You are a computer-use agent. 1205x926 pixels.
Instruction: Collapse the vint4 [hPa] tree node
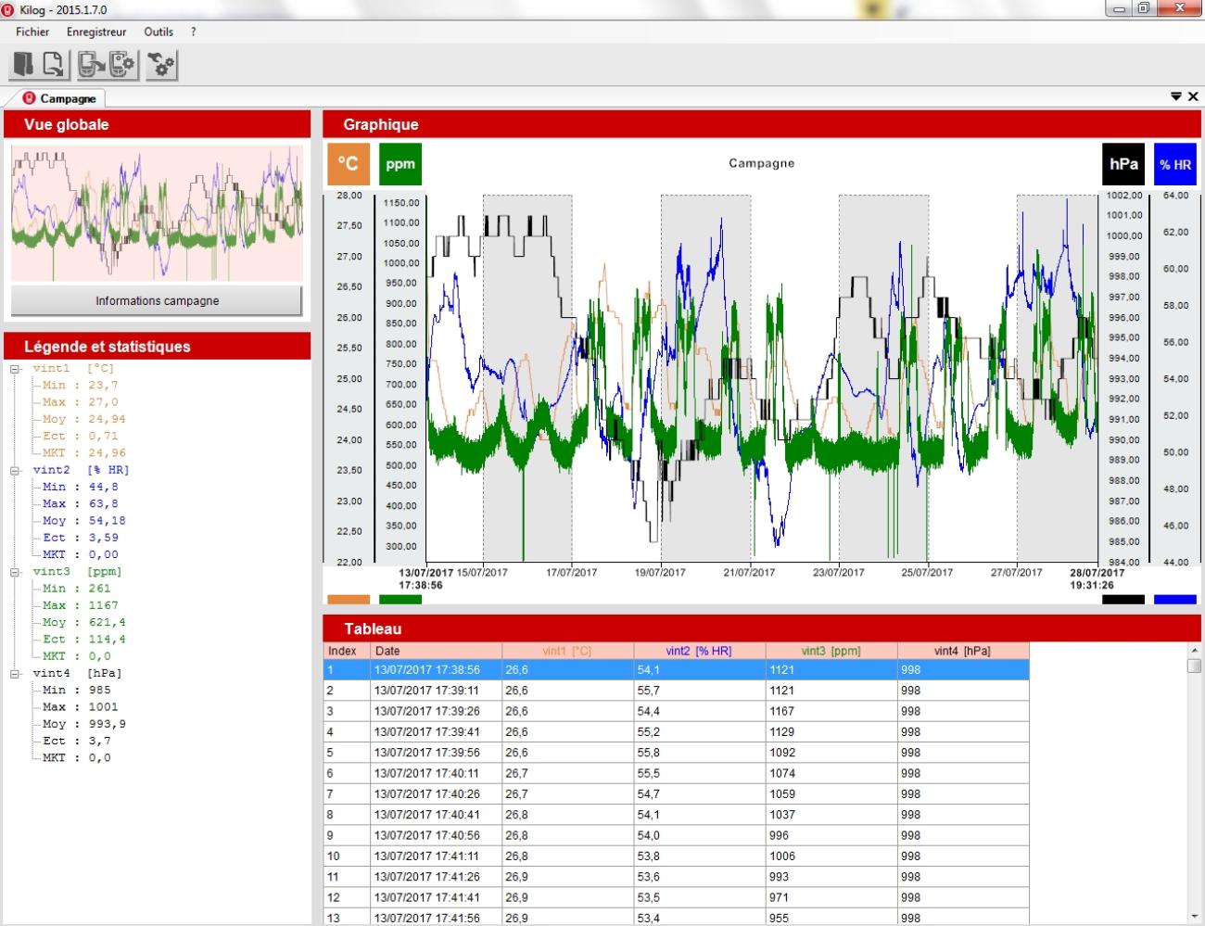pos(15,674)
